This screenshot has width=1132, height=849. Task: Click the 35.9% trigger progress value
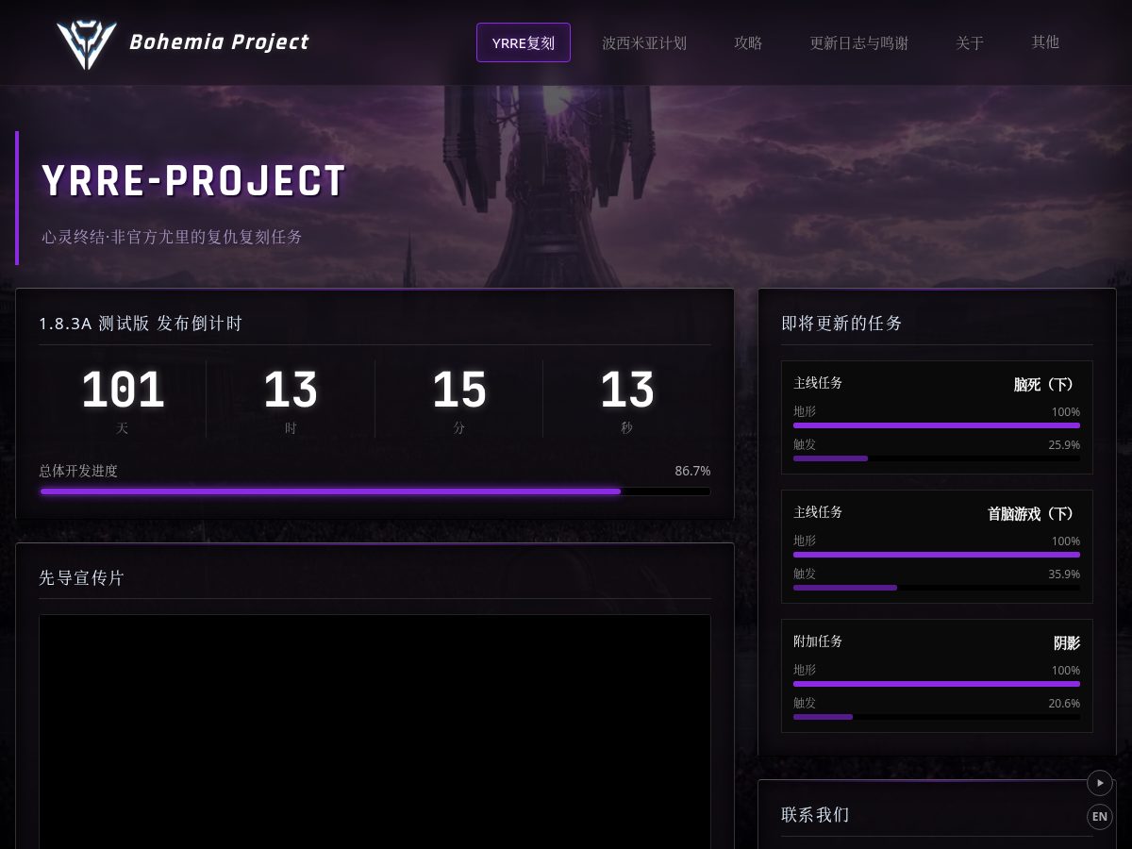pos(1064,574)
